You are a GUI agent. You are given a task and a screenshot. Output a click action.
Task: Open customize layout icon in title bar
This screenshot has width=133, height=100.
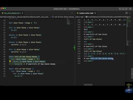pyautogui.click(x=130, y=9)
